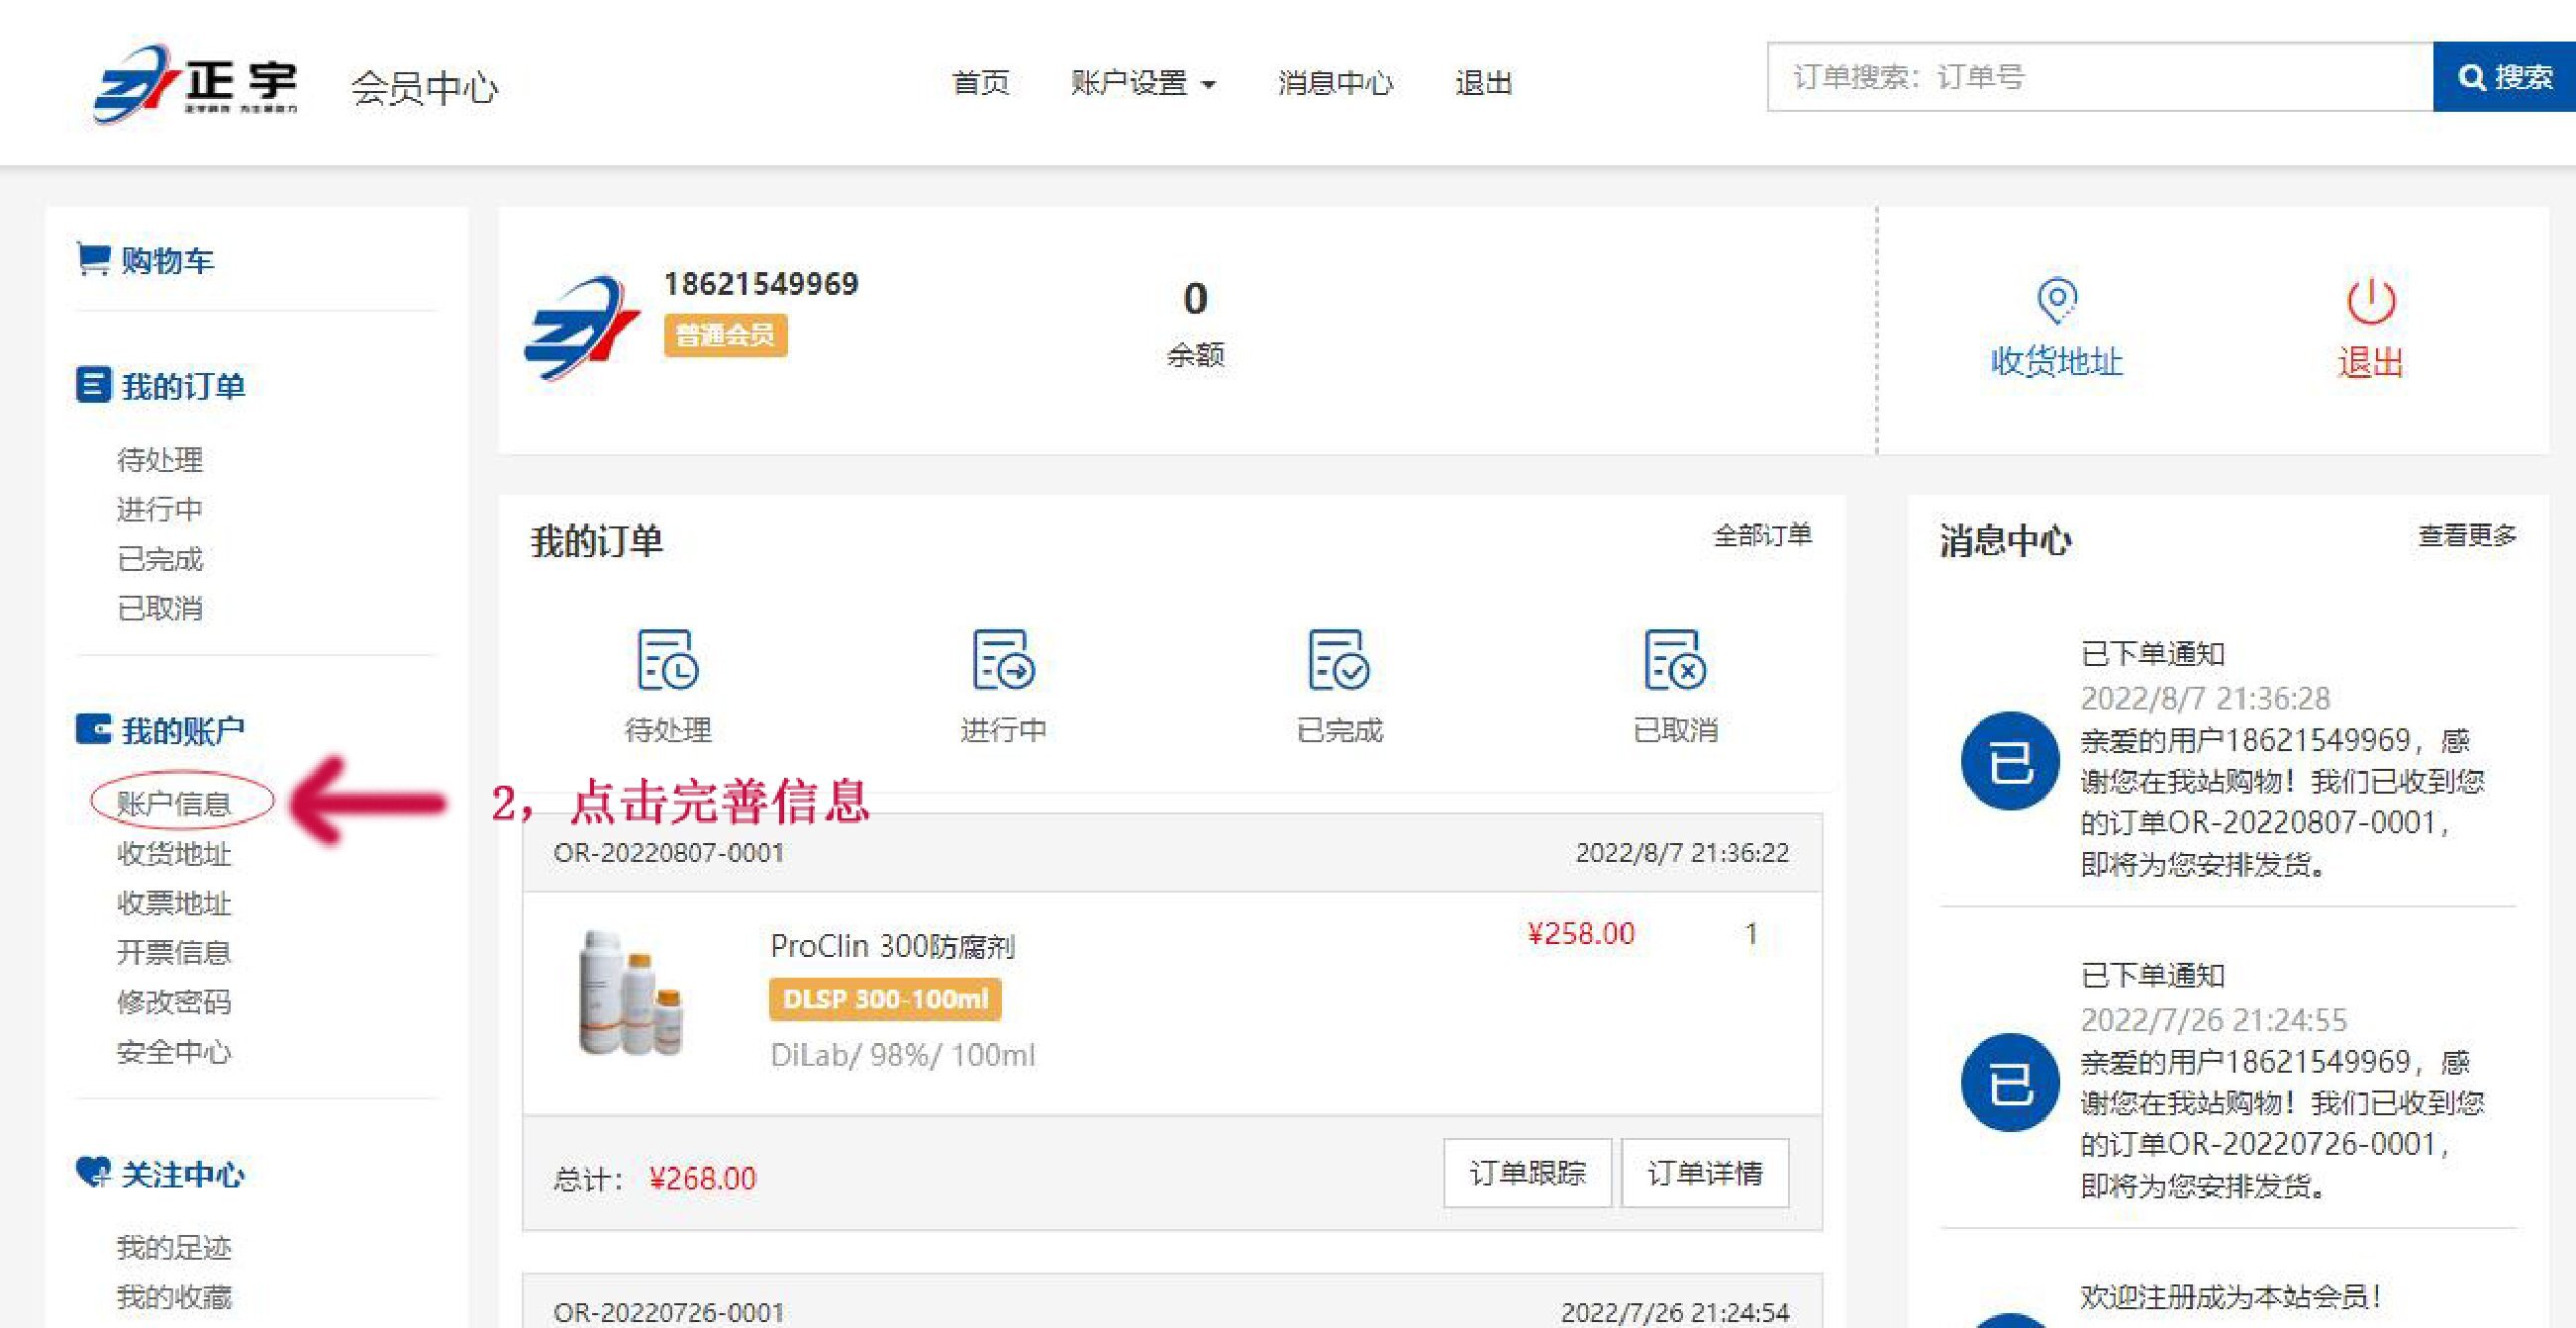Click the 会员中心 header title
2576x1328 pixels.
(424, 88)
